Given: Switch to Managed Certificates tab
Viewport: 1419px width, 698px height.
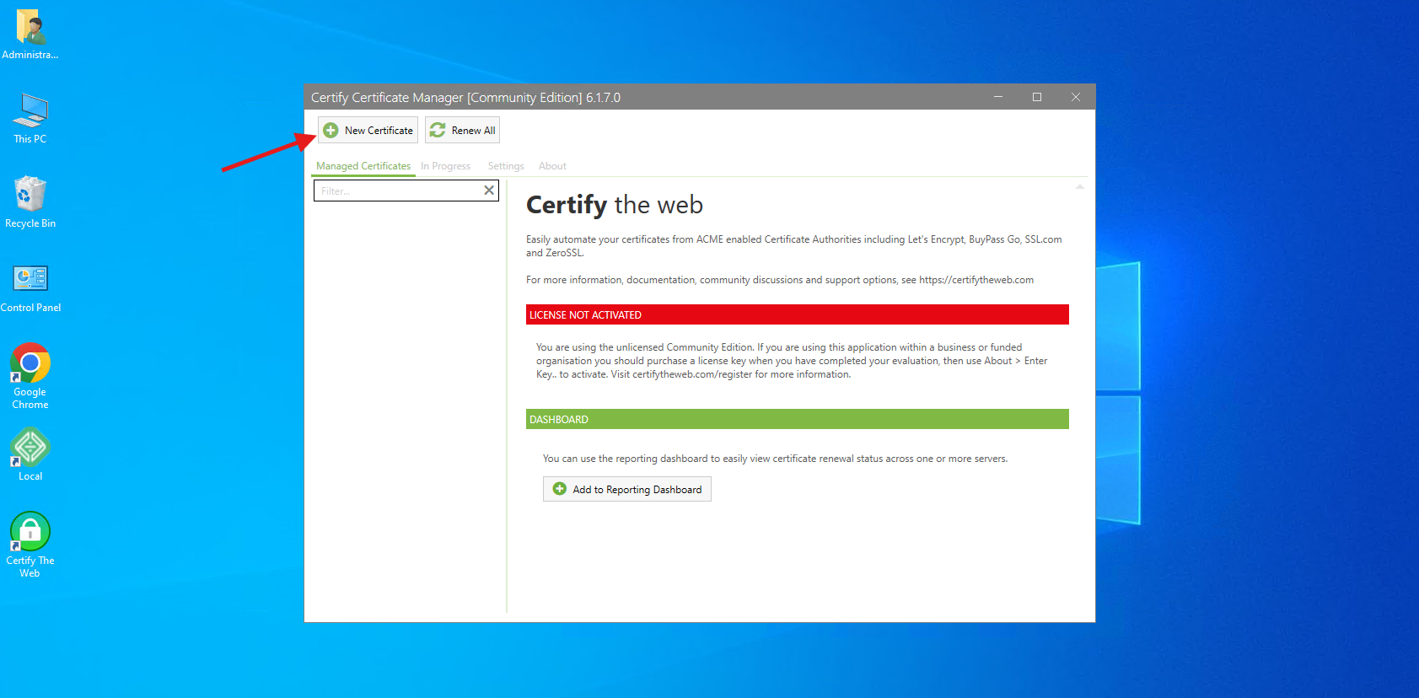Looking at the screenshot, I should tap(363, 166).
